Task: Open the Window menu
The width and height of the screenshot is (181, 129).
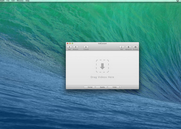Action: coord(21,1)
